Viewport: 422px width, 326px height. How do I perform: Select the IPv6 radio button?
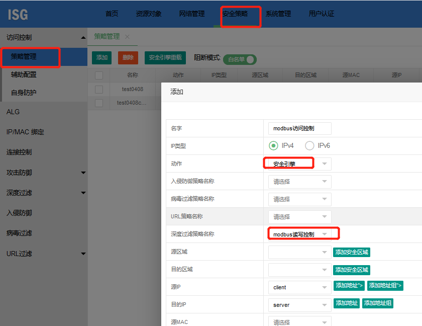pyautogui.click(x=310, y=146)
